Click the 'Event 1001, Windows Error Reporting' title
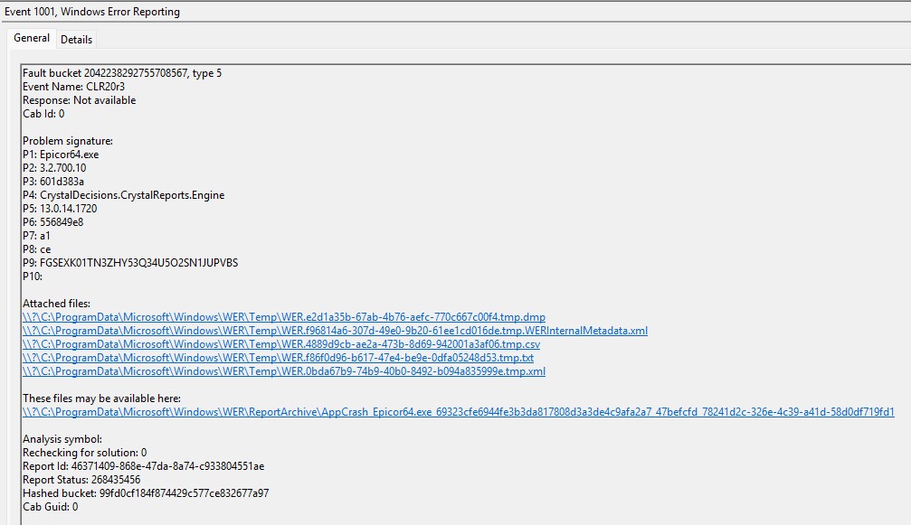911x525 pixels. click(x=91, y=12)
